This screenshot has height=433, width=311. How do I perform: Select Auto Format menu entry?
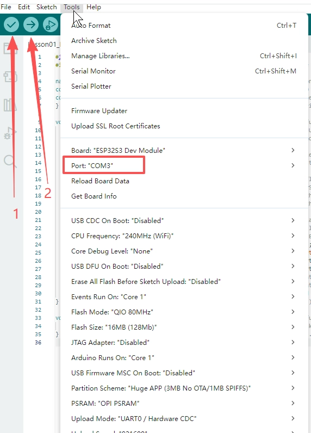[x=184, y=26]
